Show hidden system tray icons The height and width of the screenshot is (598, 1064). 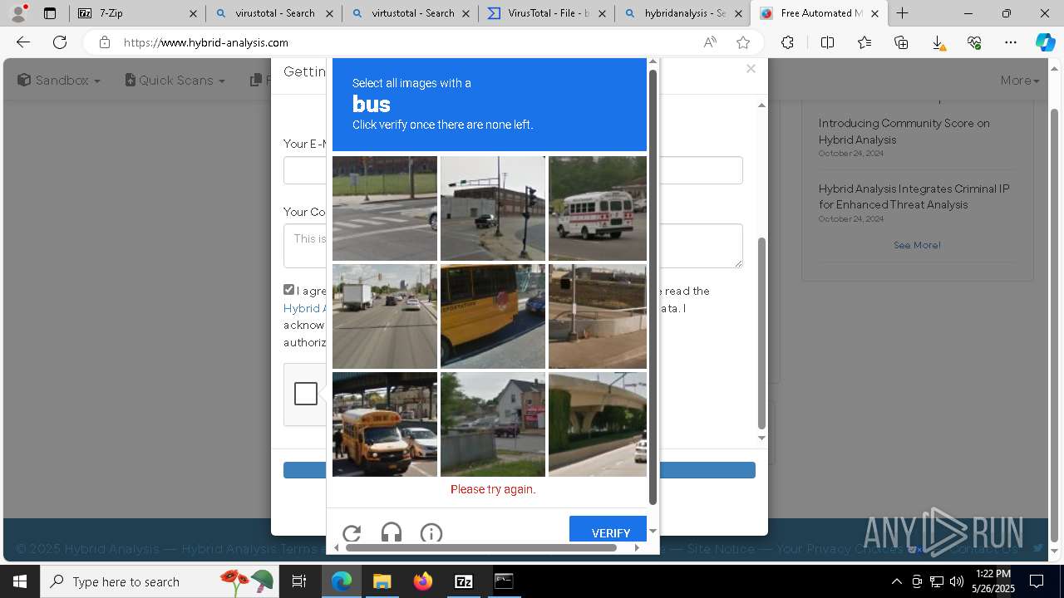click(896, 581)
